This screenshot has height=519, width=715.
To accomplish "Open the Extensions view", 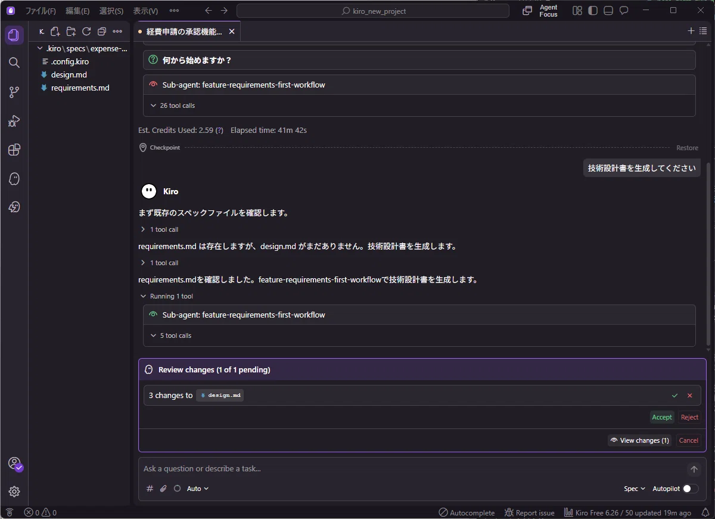I will pyautogui.click(x=14, y=150).
